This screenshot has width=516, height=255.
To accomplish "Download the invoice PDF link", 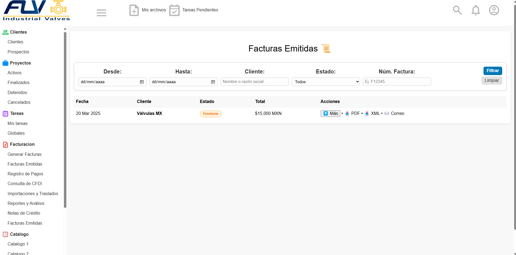I will click(355, 114).
